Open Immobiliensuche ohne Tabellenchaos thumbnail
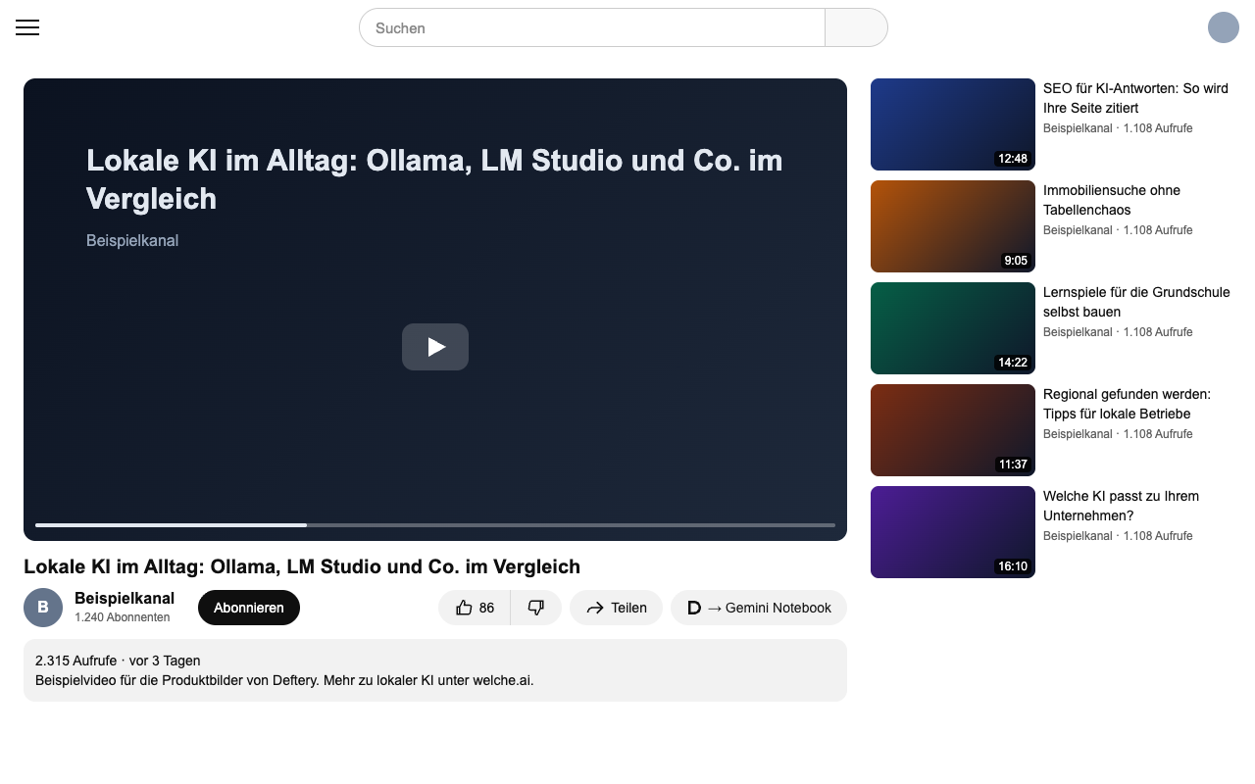The height and width of the screenshot is (784, 1255). [x=953, y=226]
